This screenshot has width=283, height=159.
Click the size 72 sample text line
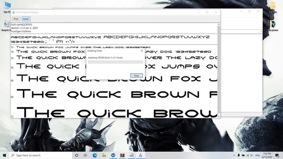pos(117,113)
